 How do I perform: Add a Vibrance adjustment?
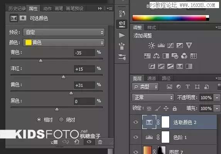pos(189,46)
